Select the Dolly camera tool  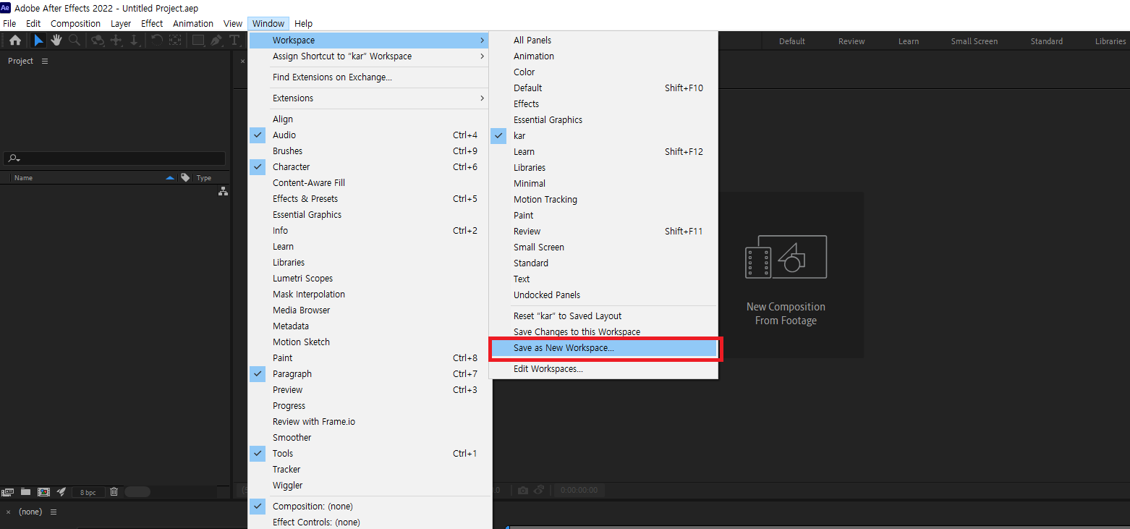point(134,41)
